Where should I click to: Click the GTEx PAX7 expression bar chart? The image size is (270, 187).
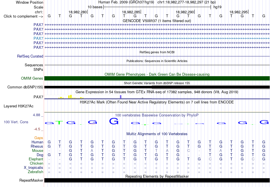click(x=98, y=97)
